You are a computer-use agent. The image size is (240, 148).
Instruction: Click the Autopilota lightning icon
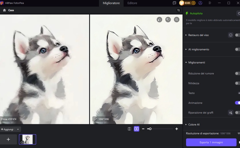coord(187,13)
